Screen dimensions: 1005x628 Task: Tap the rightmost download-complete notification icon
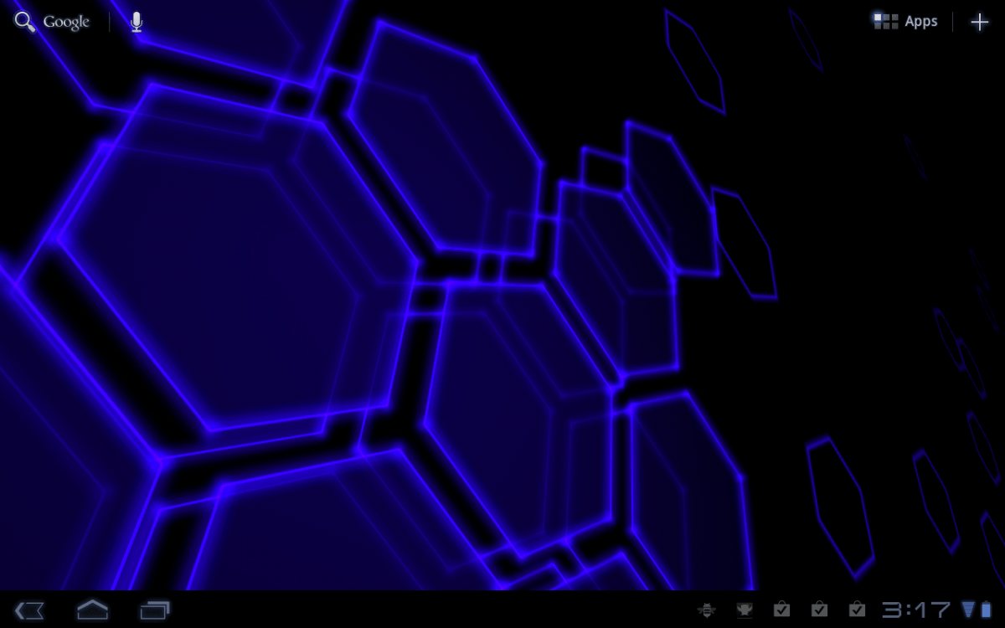(x=858, y=609)
